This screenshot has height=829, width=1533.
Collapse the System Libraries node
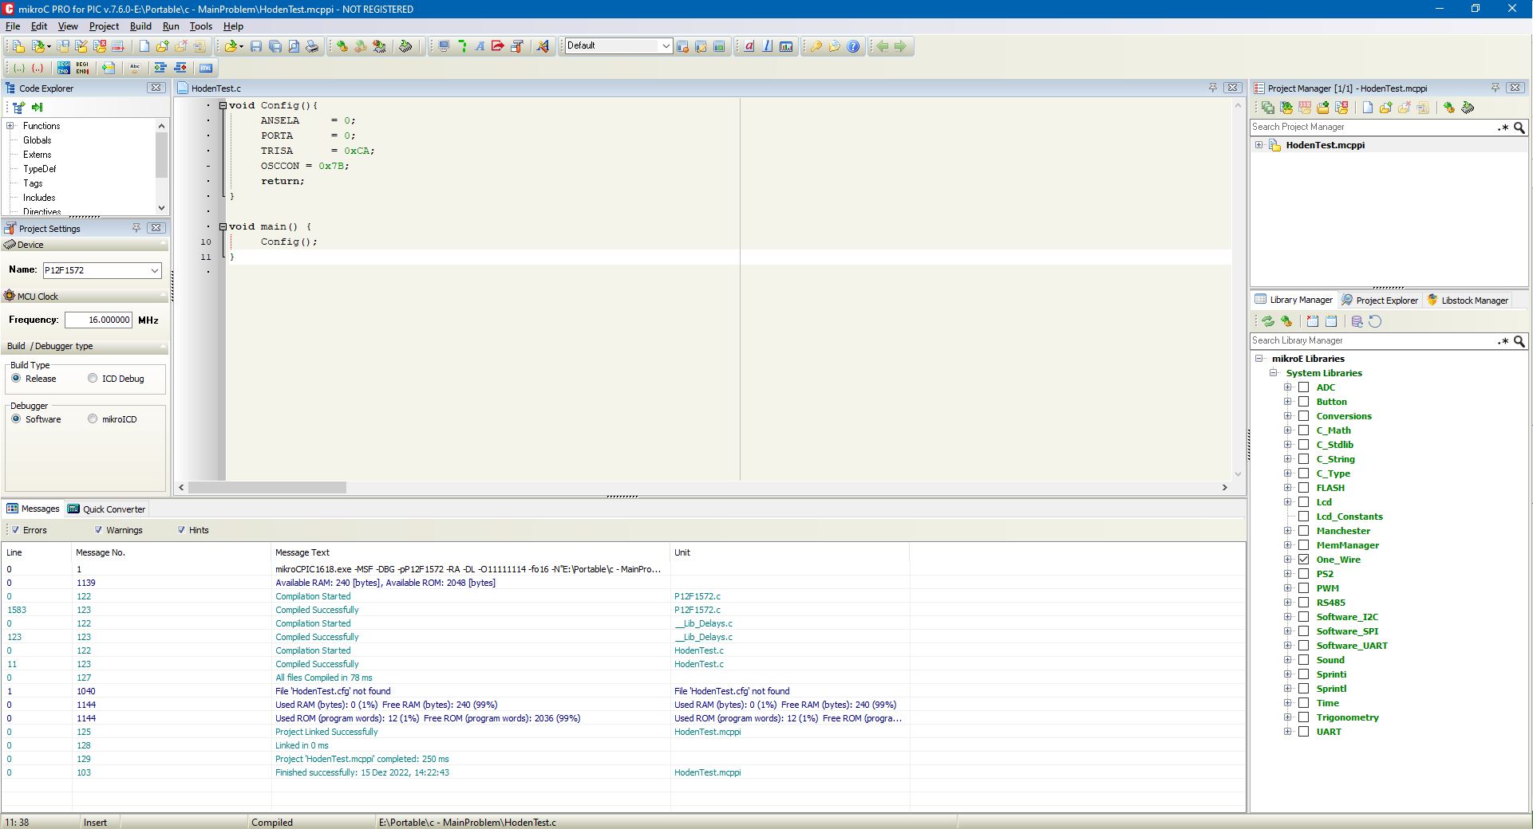pos(1274,373)
